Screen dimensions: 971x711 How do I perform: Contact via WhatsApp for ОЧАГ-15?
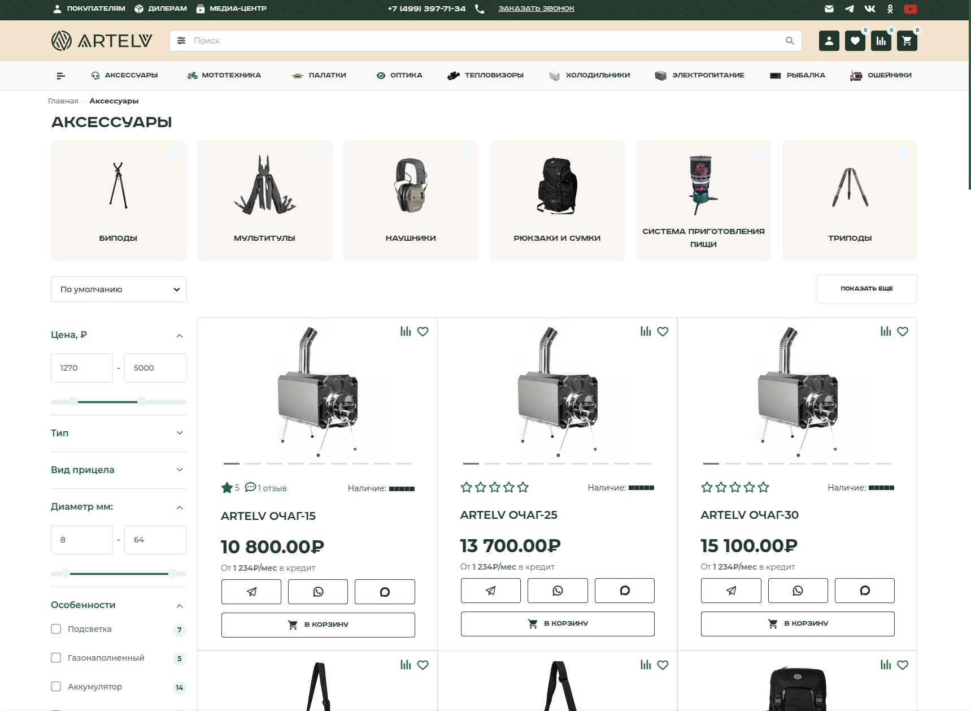click(318, 592)
